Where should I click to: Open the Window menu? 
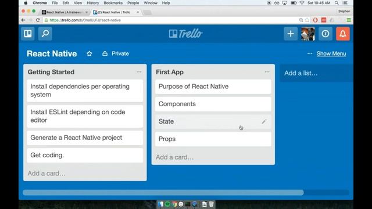tap(151, 3)
